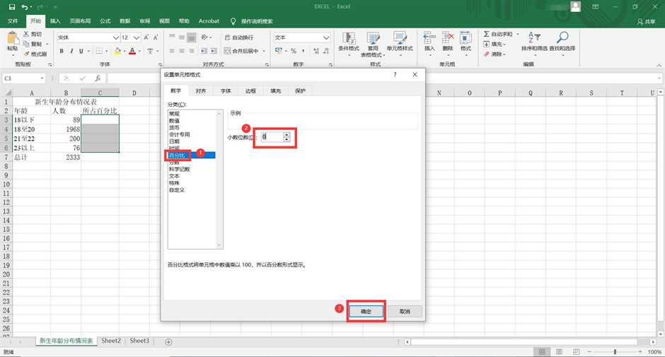Click the percent style icon in ribbon

pos(293,51)
